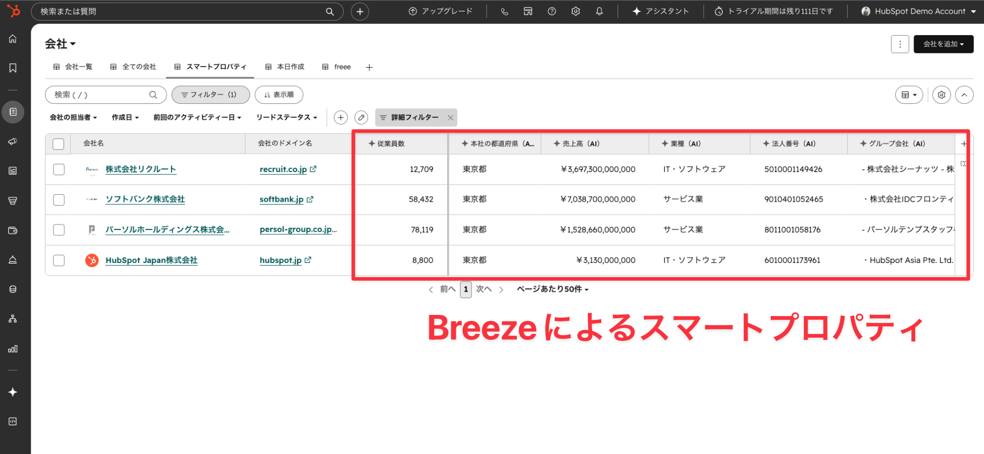Open the 作成日 filter dropdown
This screenshot has width=984, height=454.
[125, 117]
